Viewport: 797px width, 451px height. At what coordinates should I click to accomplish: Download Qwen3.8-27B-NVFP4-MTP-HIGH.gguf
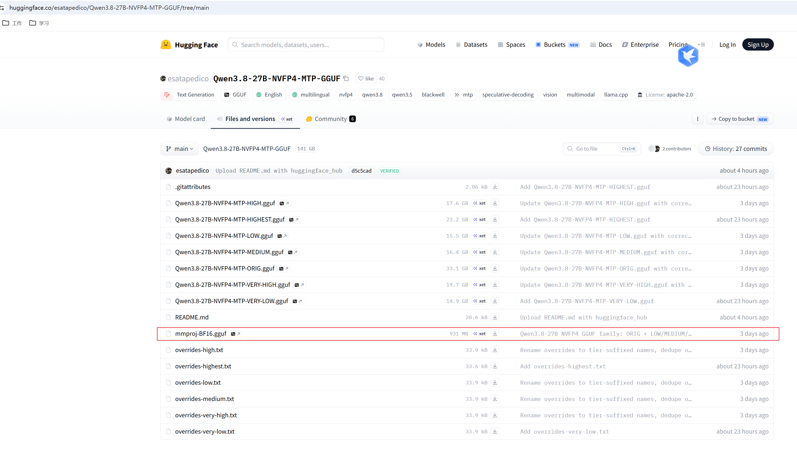coord(495,203)
